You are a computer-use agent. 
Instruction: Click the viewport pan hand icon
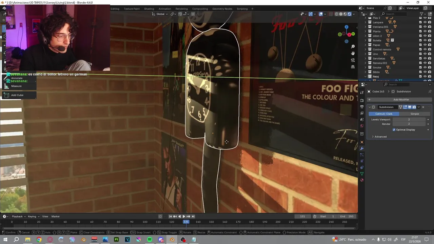[353, 53]
